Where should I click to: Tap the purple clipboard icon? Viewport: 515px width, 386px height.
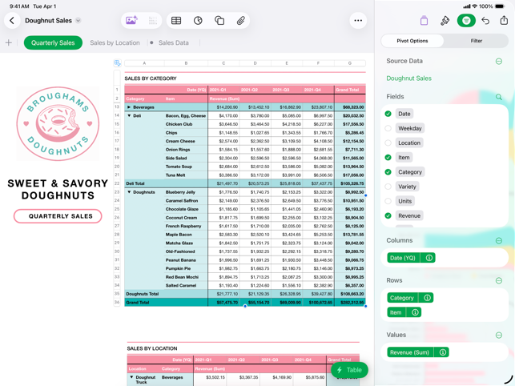click(424, 21)
